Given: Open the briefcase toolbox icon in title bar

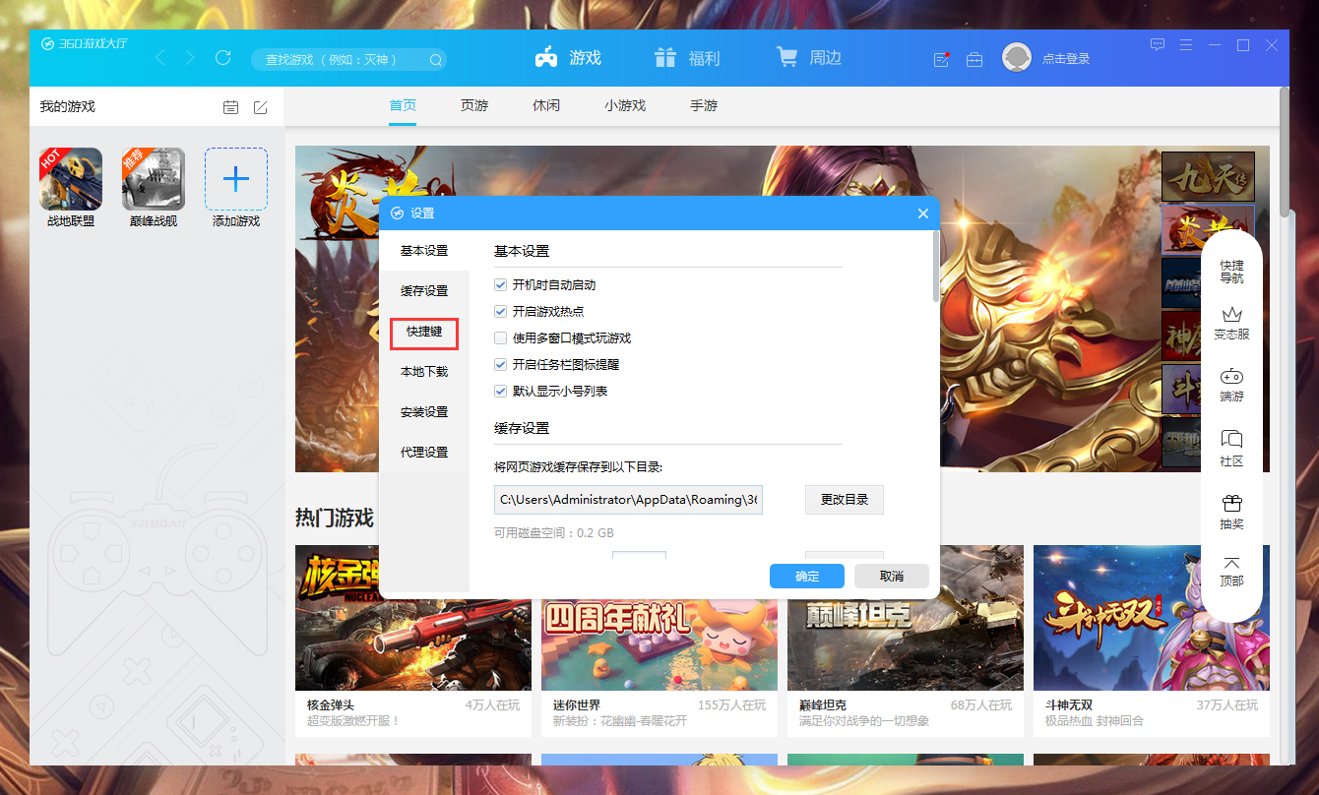Looking at the screenshot, I should 974,59.
